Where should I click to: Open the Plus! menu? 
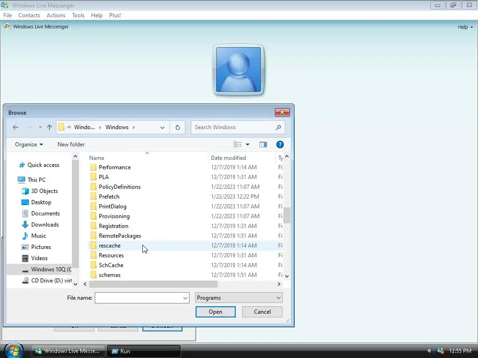(x=115, y=15)
